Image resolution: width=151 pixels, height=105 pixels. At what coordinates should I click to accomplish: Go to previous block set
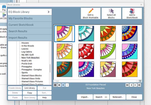(x=131, y=85)
